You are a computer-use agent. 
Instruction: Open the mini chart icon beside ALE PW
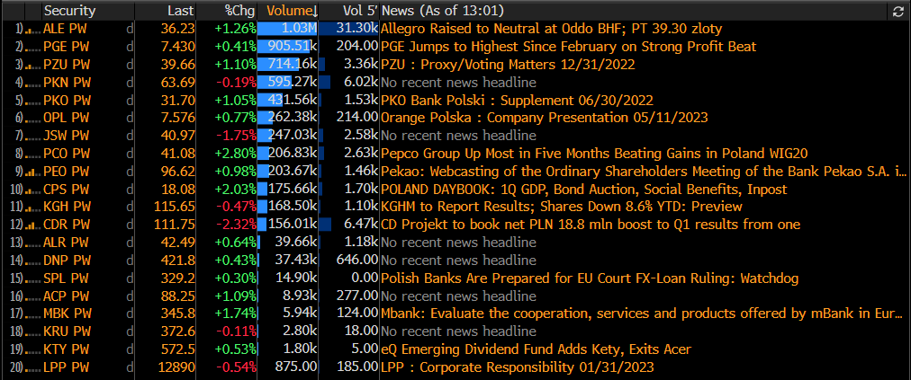coord(32,29)
